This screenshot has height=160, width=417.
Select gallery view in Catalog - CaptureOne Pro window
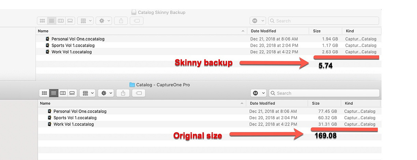pos(72,93)
